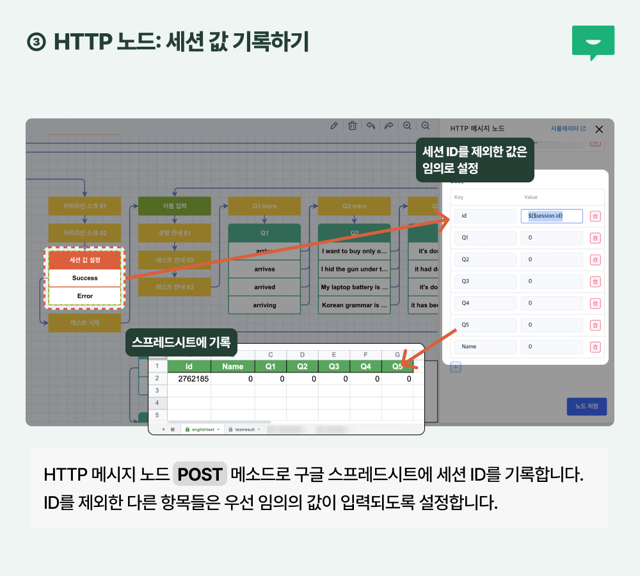640x576 pixels.
Task: Open the all sheets list icon
Action: click(173, 429)
